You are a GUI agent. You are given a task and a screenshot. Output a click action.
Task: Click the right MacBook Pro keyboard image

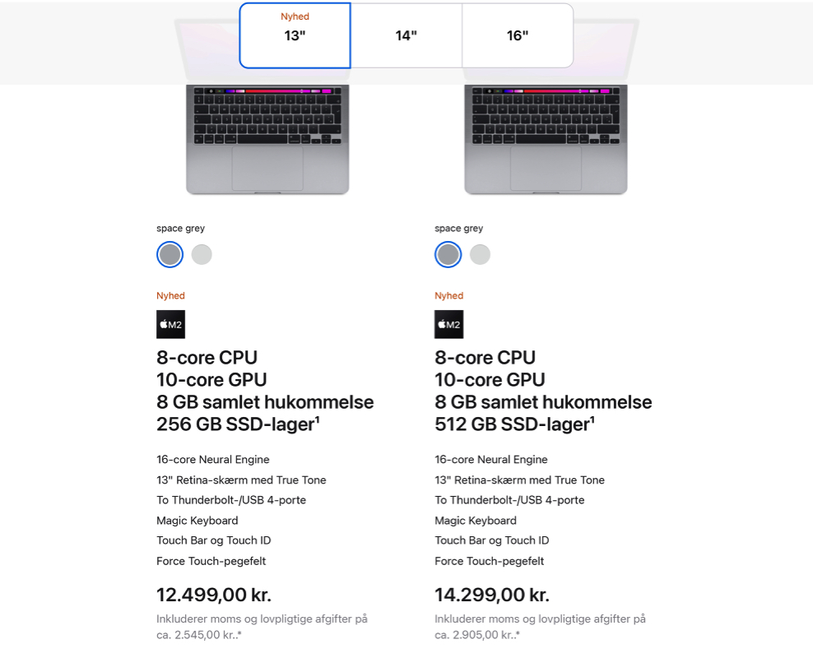coord(546,139)
